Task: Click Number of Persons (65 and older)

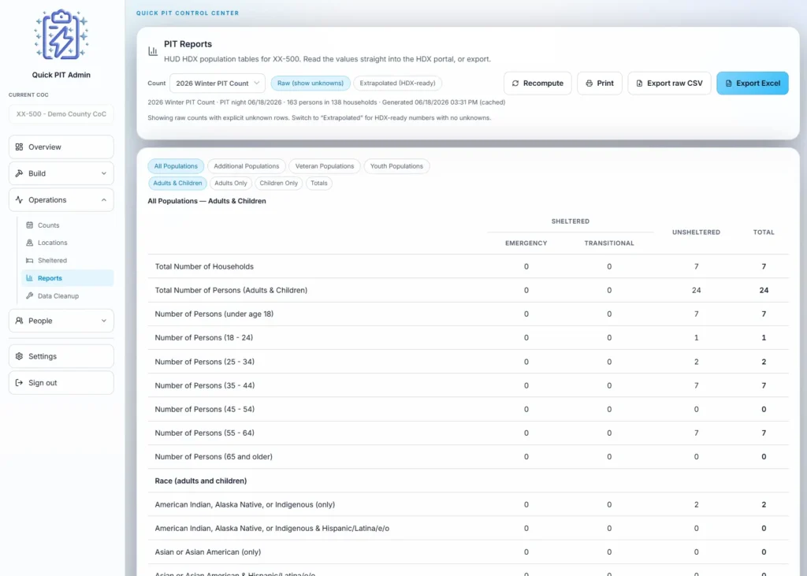Action: tap(214, 456)
